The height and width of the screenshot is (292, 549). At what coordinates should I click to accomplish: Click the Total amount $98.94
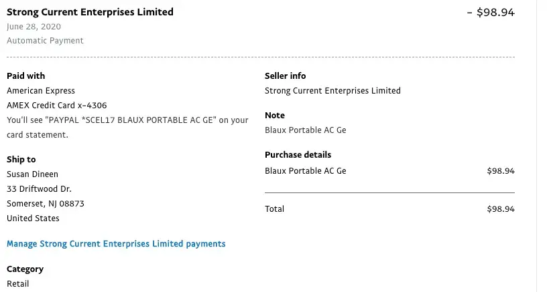(501, 209)
